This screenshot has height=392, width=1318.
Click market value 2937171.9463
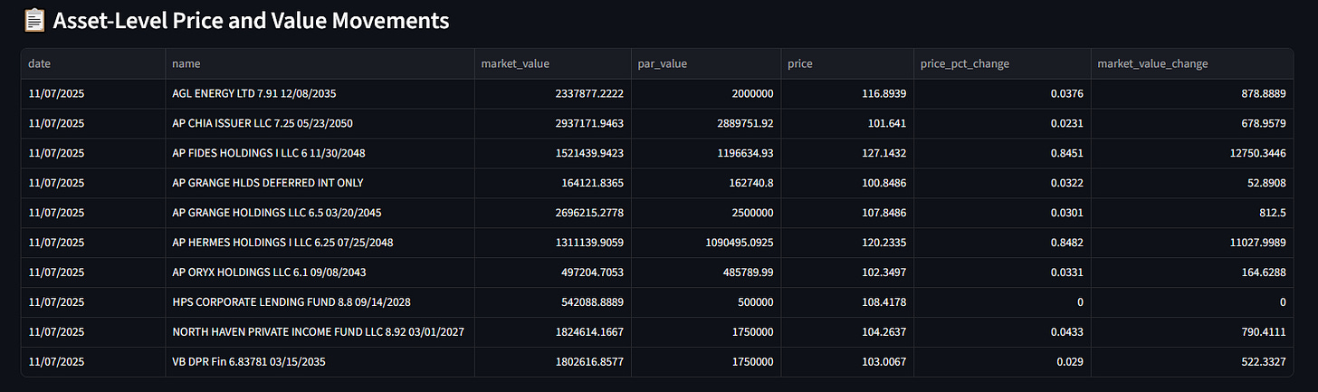click(552, 123)
